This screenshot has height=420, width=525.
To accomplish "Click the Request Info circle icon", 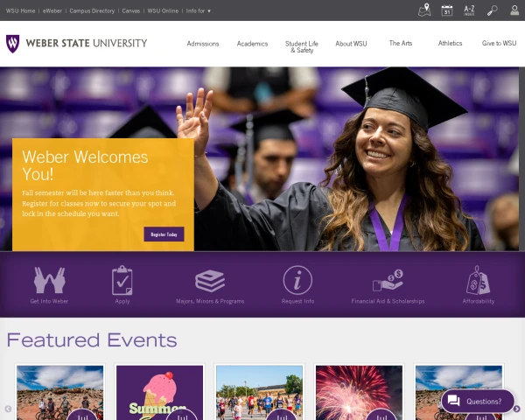I will (x=297, y=280).
